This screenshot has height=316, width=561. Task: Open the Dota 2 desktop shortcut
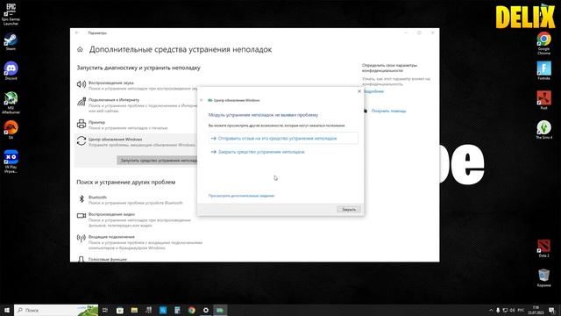click(x=543, y=248)
